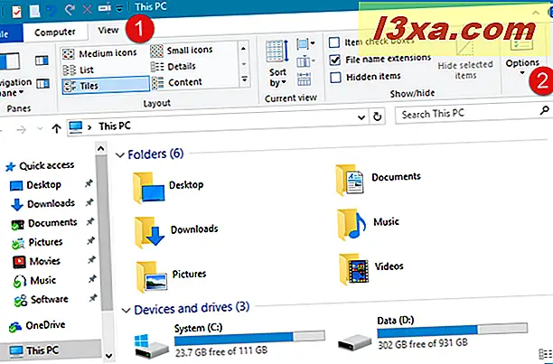The height and width of the screenshot is (364, 553).
Task: Open Desktop in Quick access sidebar
Action: pyautogui.click(x=35, y=185)
